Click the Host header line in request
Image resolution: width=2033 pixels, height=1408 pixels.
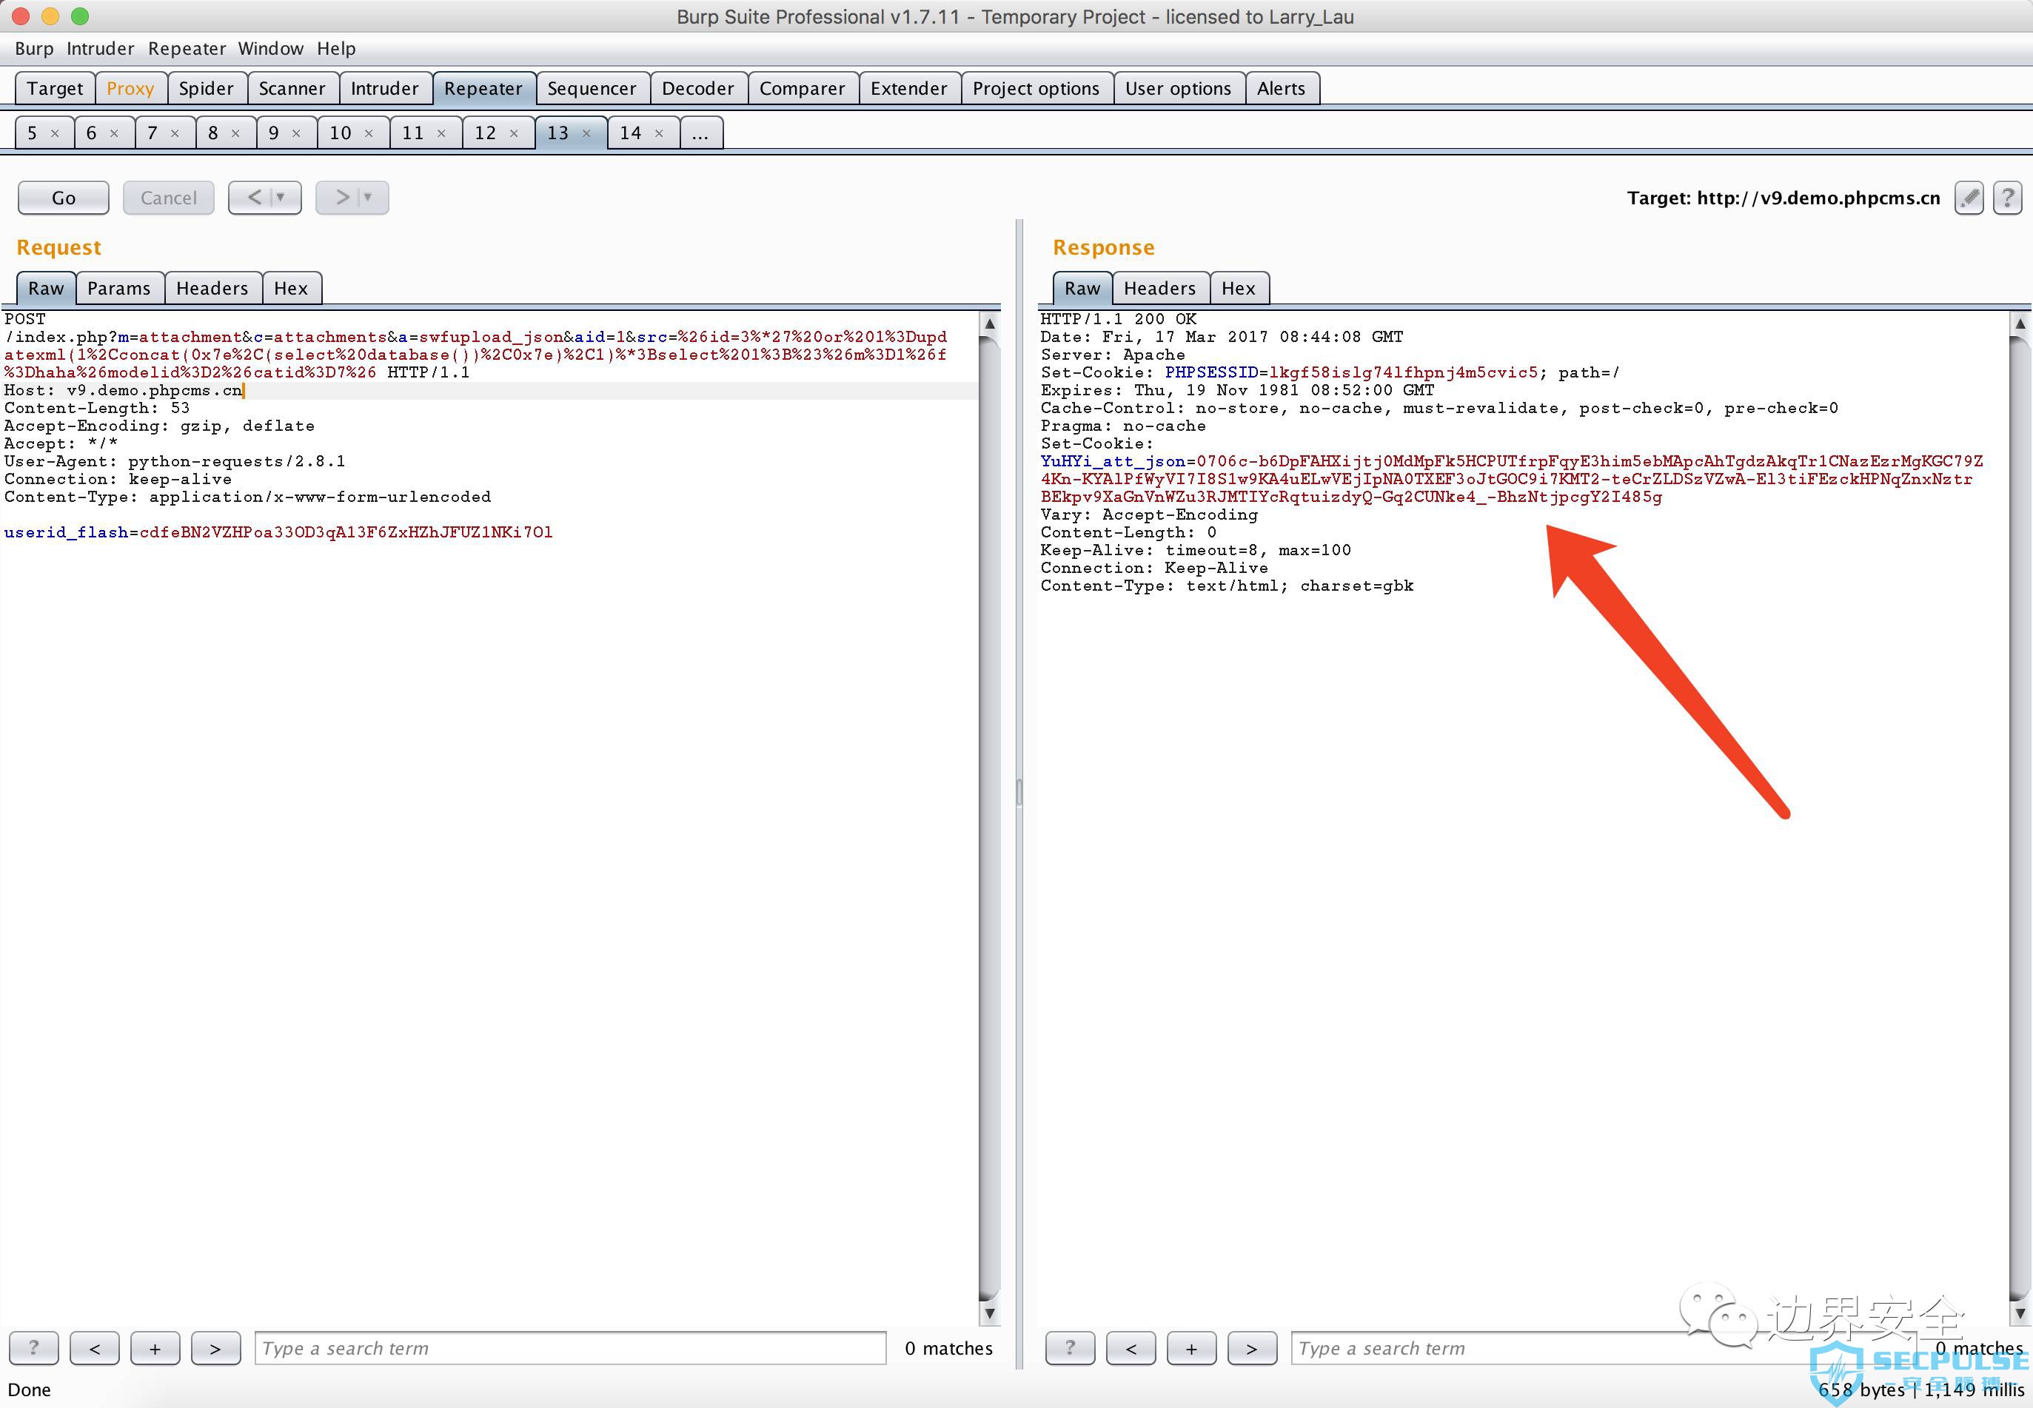click(124, 390)
